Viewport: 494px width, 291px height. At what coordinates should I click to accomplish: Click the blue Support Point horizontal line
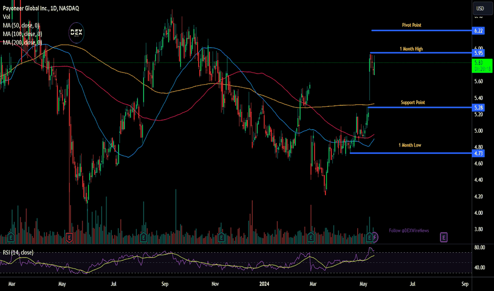click(420, 107)
